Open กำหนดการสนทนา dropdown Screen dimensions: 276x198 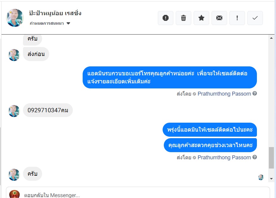click(x=50, y=23)
